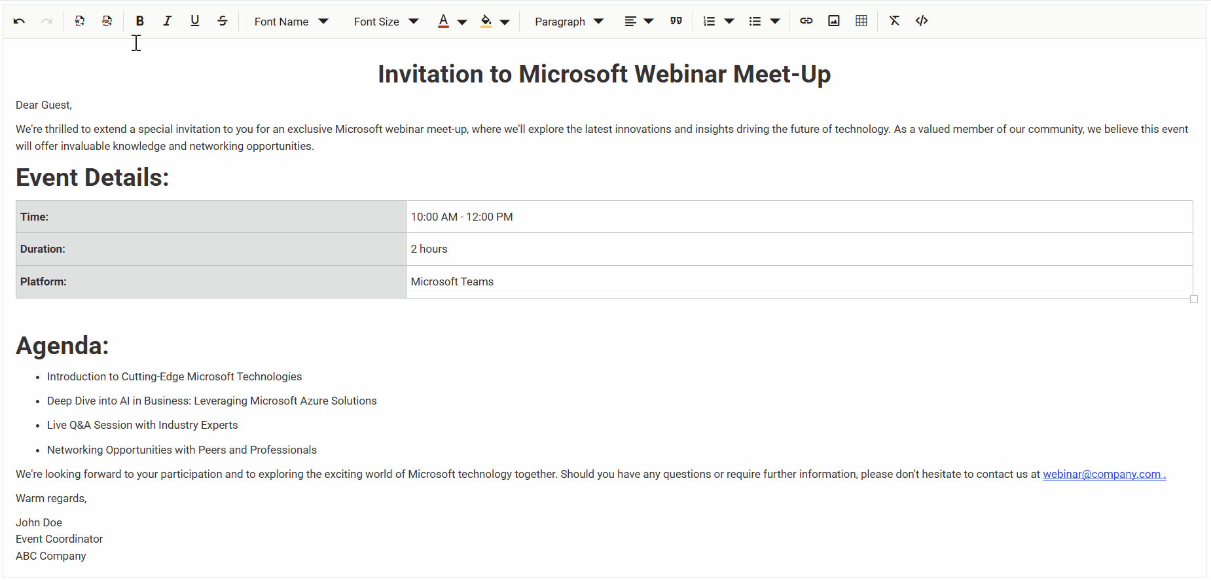Screen dimensions: 1211x580
Task: Apply bulleted list formatting
Action: pyautogui.click(x=755, y=21)
